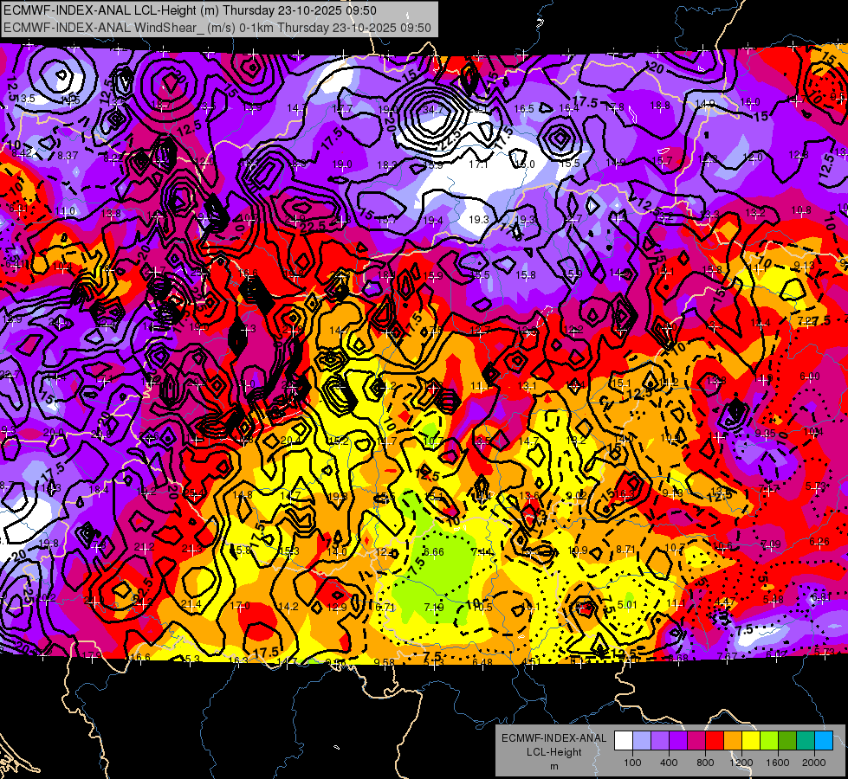Screen dimensions: 848x779
Task: Click the orange legend swatch
Action: (x=733, y=741)
